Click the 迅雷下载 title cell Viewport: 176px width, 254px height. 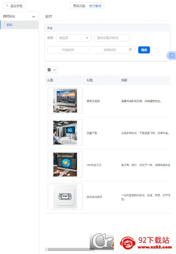coord(92,133)
